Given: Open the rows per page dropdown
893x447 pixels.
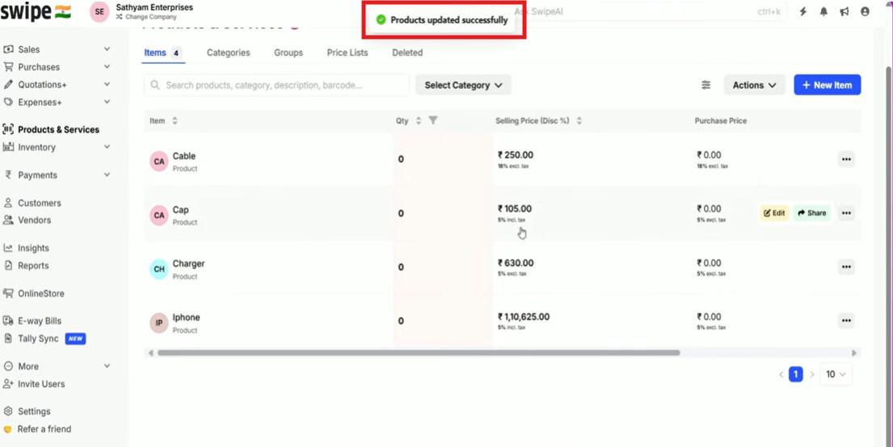Looking at the screenshot, I should [x=836, y=374].
